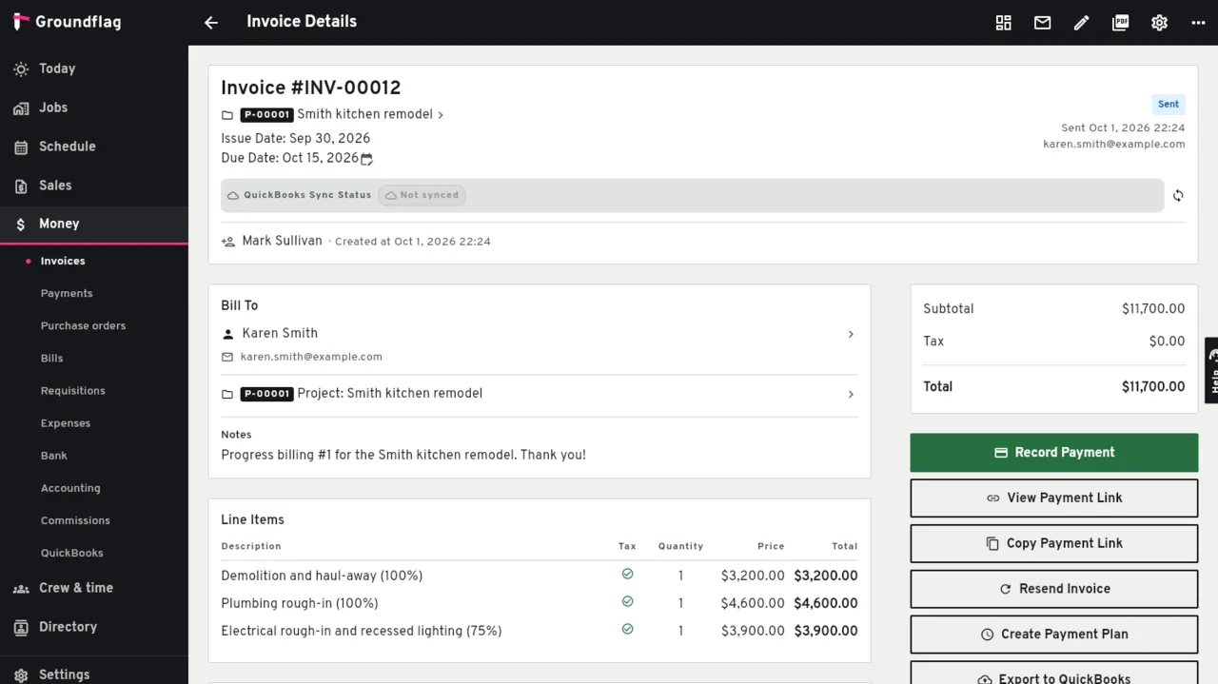Click the karen.smith@example.com email under Bill To

point(311,357)
